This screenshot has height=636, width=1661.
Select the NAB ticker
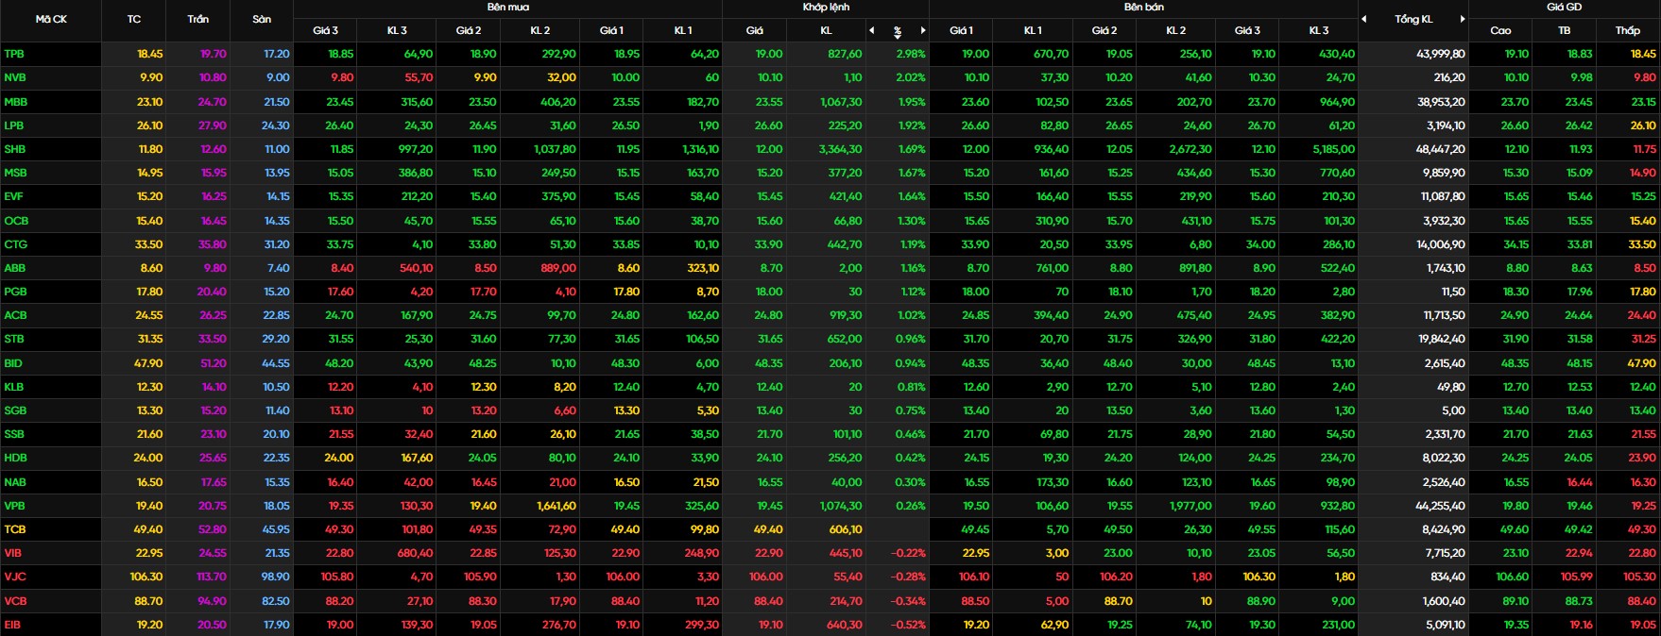tap(15, 482)
